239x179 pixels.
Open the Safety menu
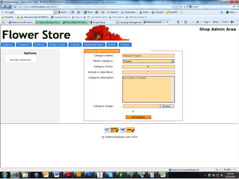[216, 22]
